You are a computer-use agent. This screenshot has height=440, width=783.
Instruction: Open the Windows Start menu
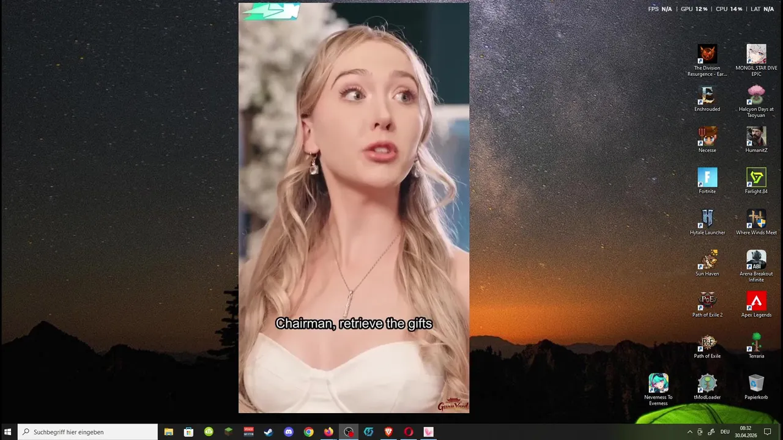8,431
